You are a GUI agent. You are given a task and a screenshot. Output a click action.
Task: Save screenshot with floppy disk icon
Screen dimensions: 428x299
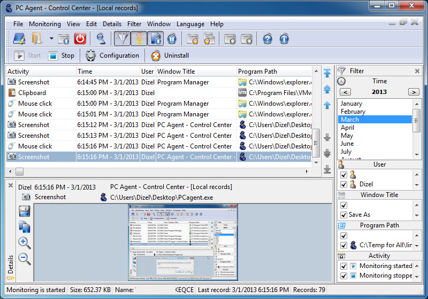click(x=24, y=211)
